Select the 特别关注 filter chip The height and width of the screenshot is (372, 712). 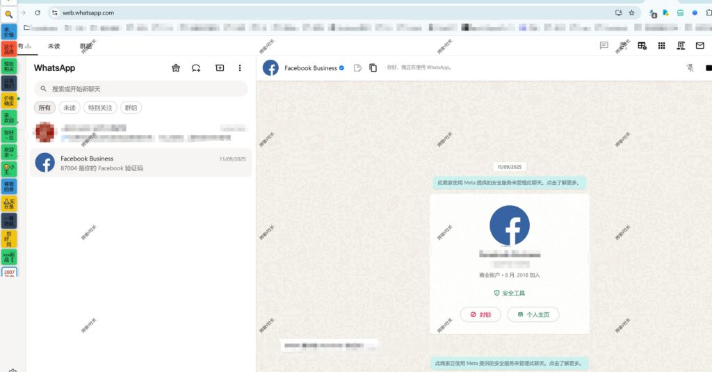click(x=100, y=108)
